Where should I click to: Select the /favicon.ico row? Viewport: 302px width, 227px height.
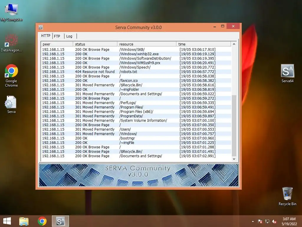tap(136, 80)
